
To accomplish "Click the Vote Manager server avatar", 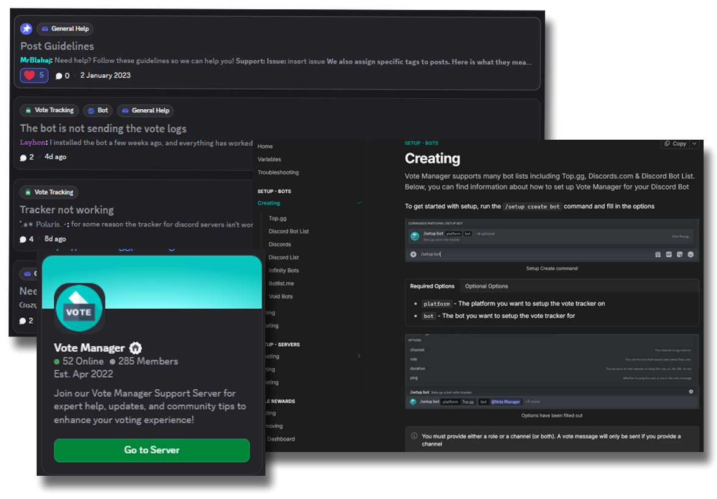I will 79,308.
